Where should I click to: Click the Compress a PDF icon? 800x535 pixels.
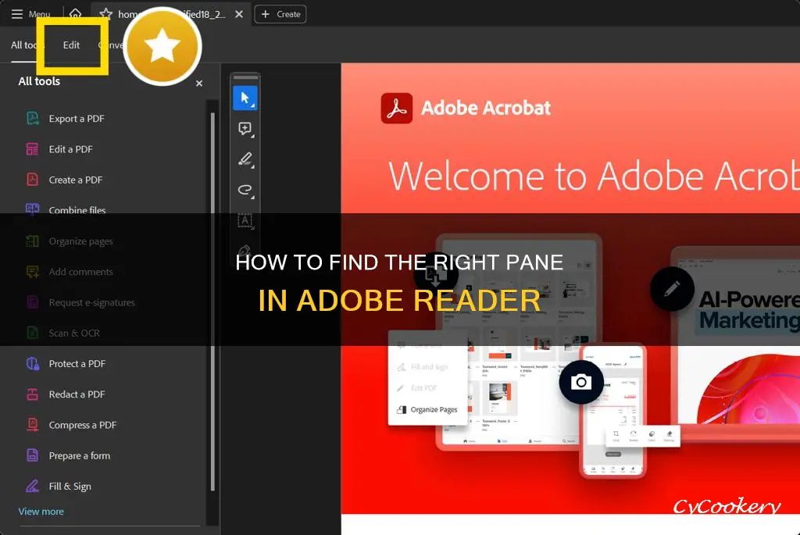point(32,425)
